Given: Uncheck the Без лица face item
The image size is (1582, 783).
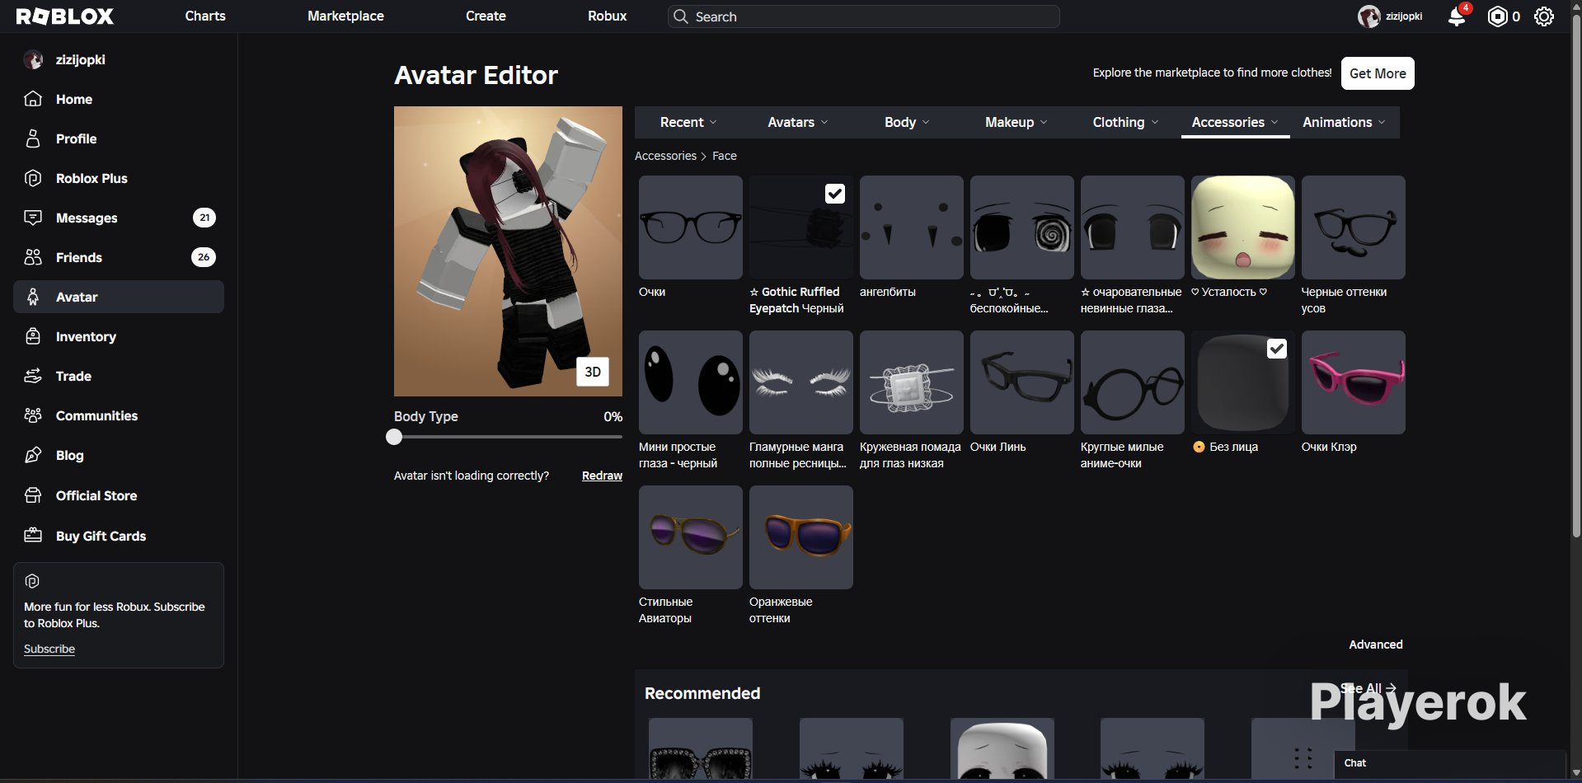Looking at the screenshot, I should coord(1277,349).
